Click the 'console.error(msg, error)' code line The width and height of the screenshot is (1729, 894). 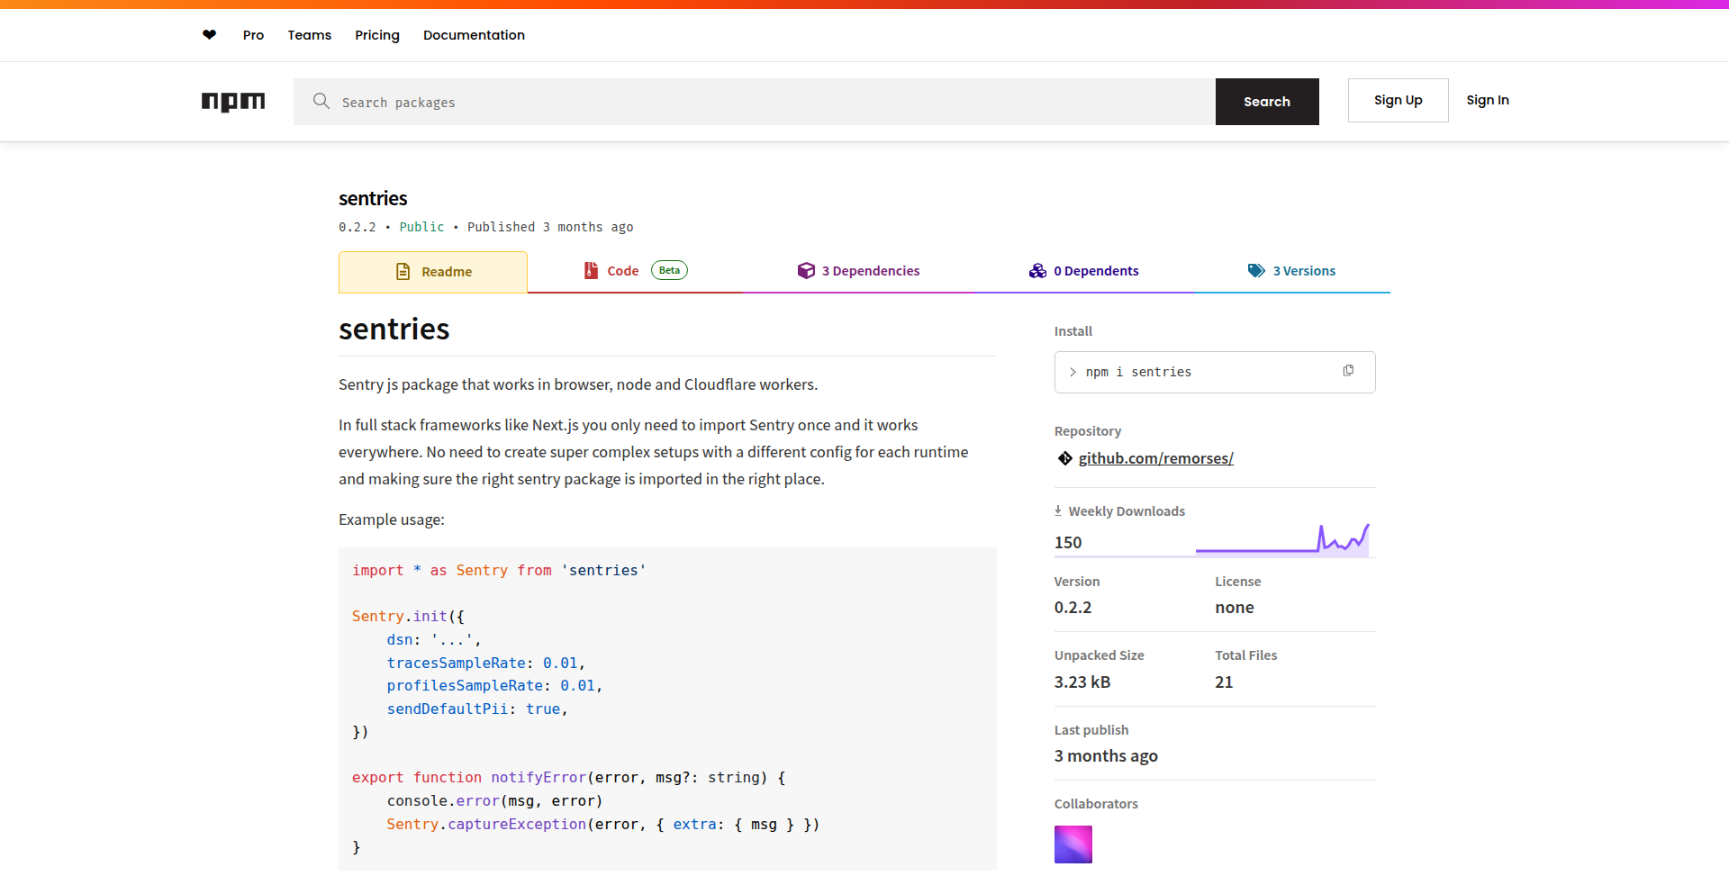coord(494,800)
